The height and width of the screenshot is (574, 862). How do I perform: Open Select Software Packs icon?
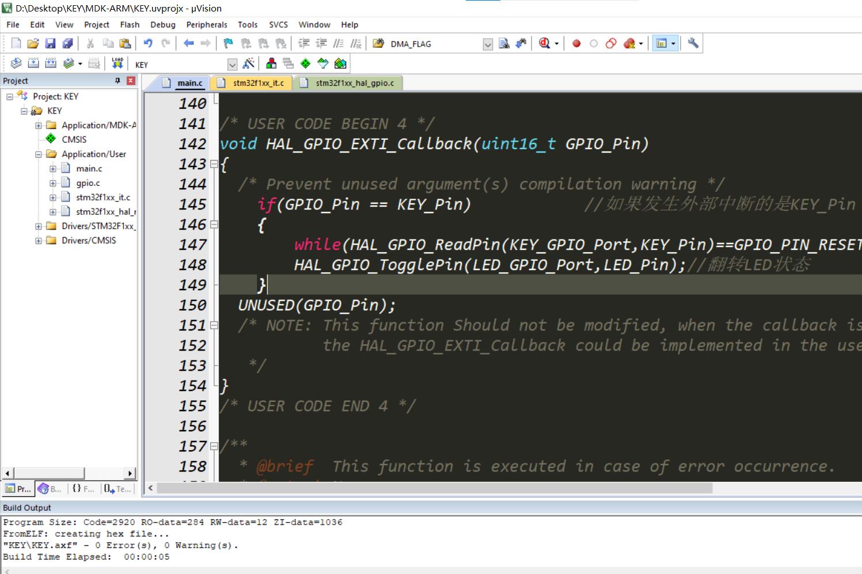(x=323, y=64)
